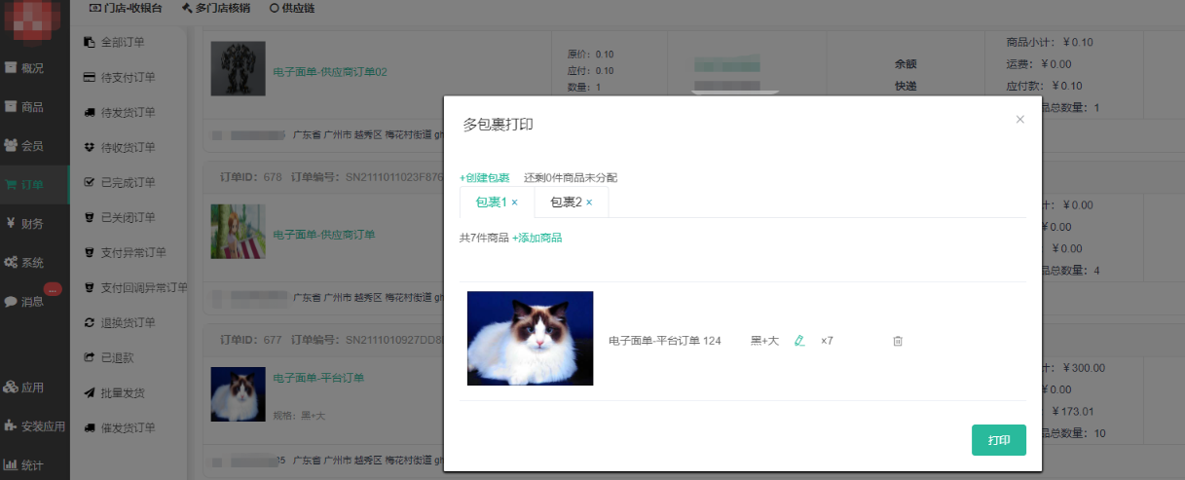Open 应用 in the left sidebar
The image size is (1185, 480).
(x=34, y=388)
